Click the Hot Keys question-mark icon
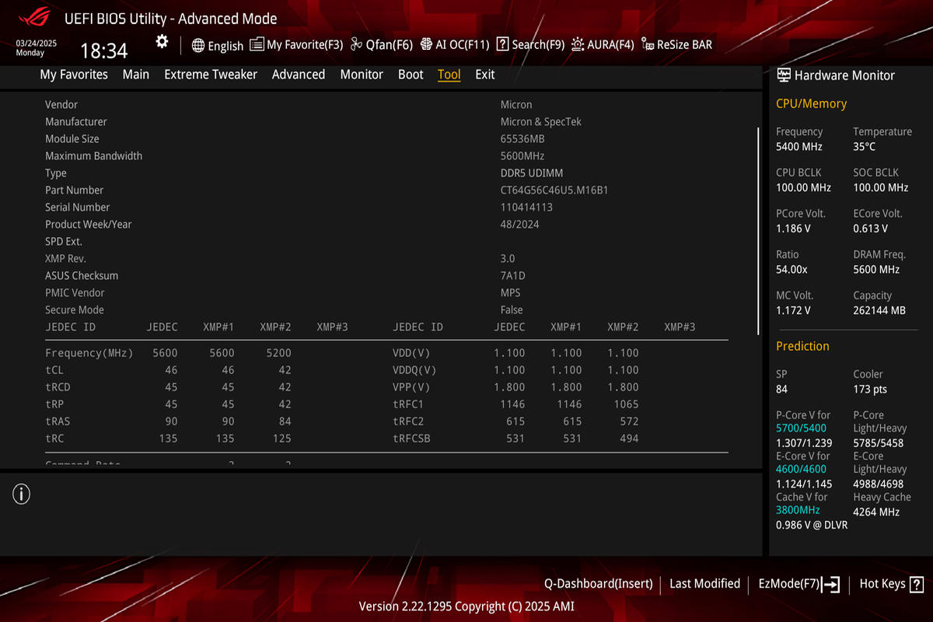 click(917, 584)
